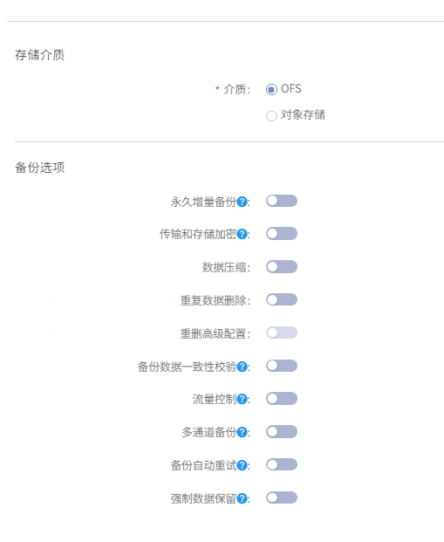Enable 强制数据保留 switch
Screen dimensions: 444x542
[282, 497]
